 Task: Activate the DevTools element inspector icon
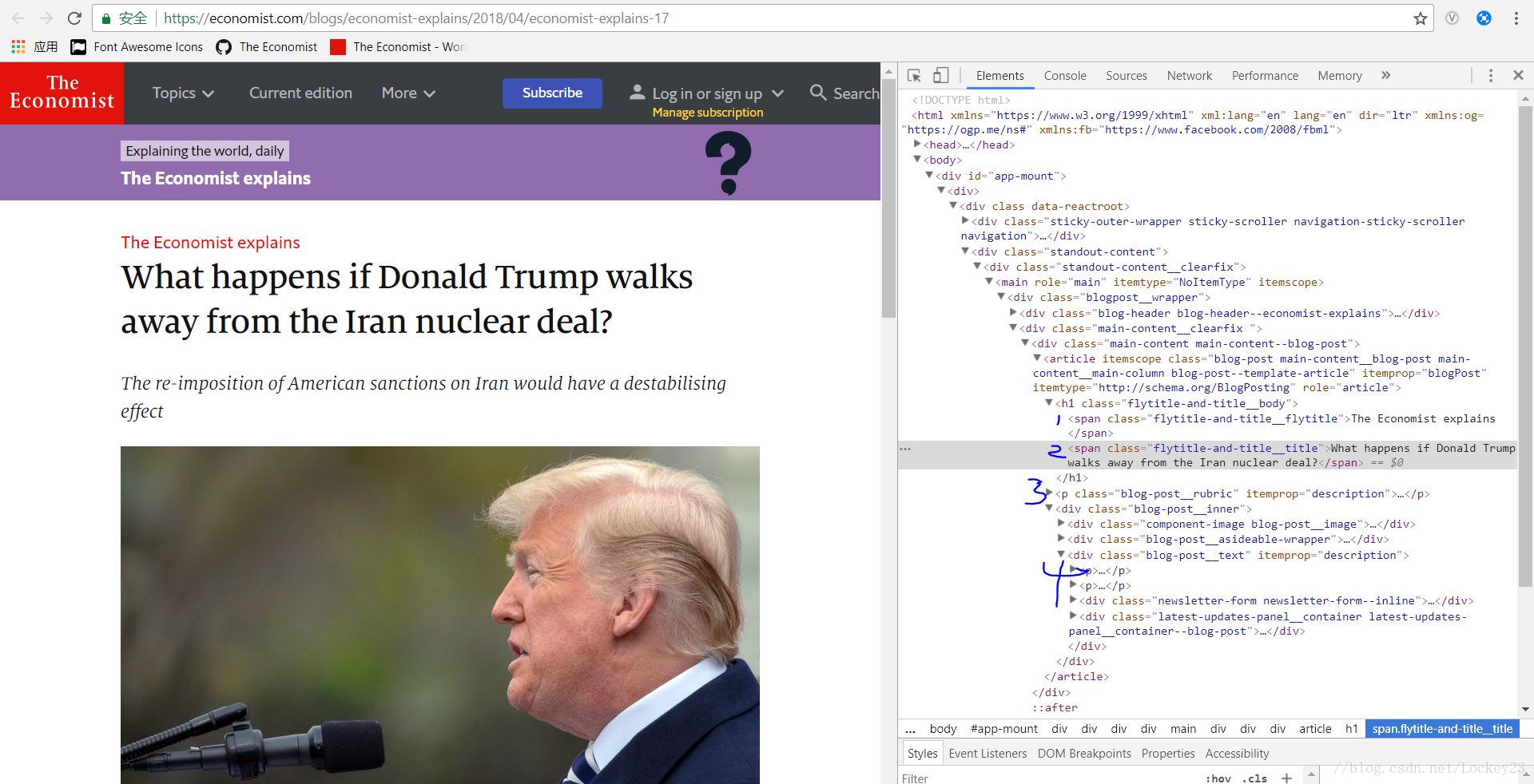click(915, 76)
